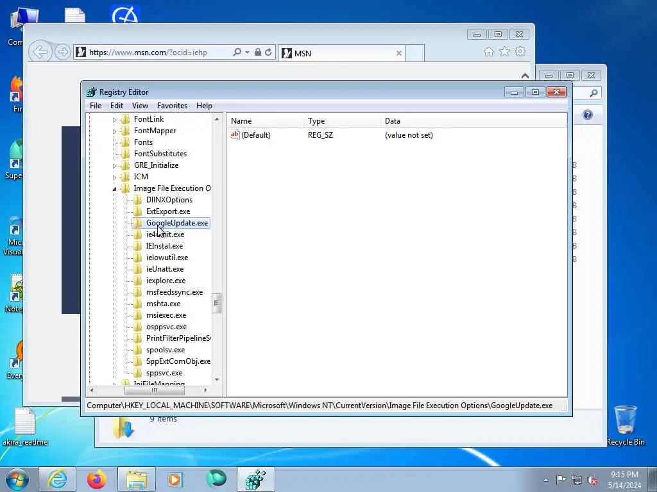Select the msiexec.exe key

click(x=166, y=315)
